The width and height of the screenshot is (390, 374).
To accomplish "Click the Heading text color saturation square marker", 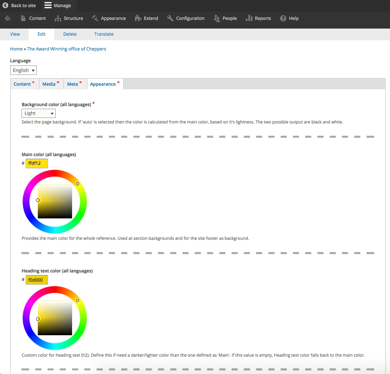I will 38,319.
